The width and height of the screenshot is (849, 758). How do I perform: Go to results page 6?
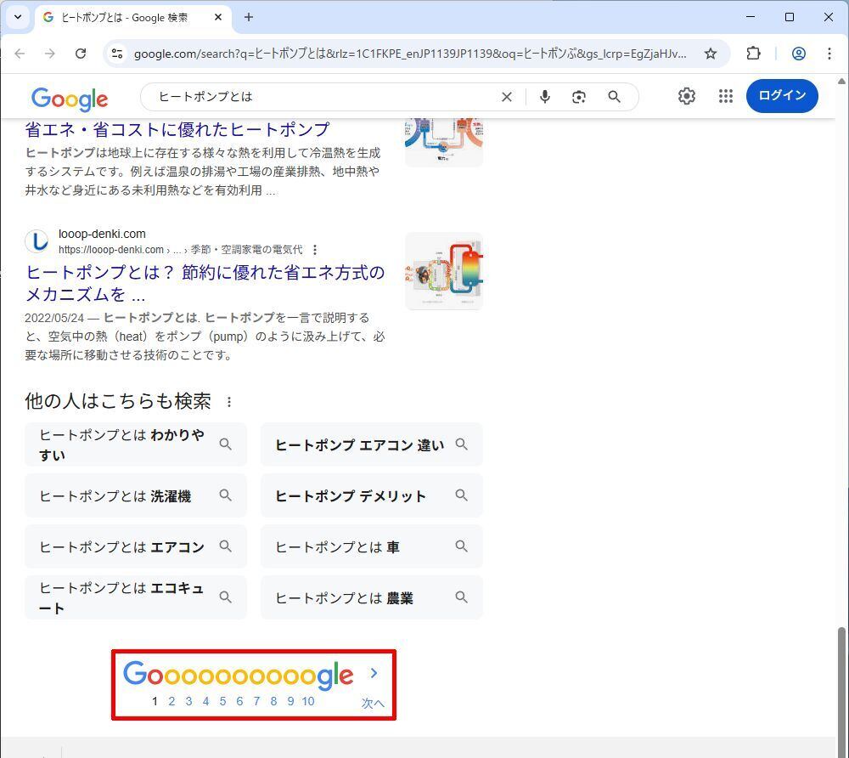(x=240, y=702)
